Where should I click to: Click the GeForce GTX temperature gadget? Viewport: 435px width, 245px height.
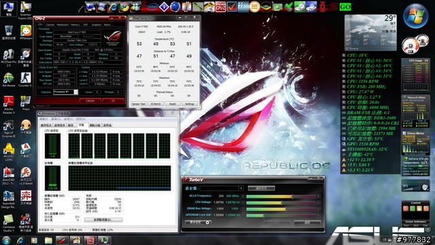pyautogui.click(x=415, y=166)
